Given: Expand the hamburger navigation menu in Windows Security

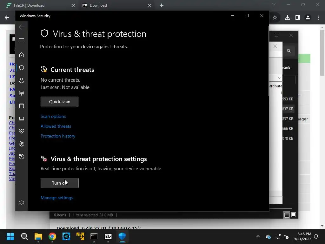Looking at the screenshot, I should click(x=22, y=40).
